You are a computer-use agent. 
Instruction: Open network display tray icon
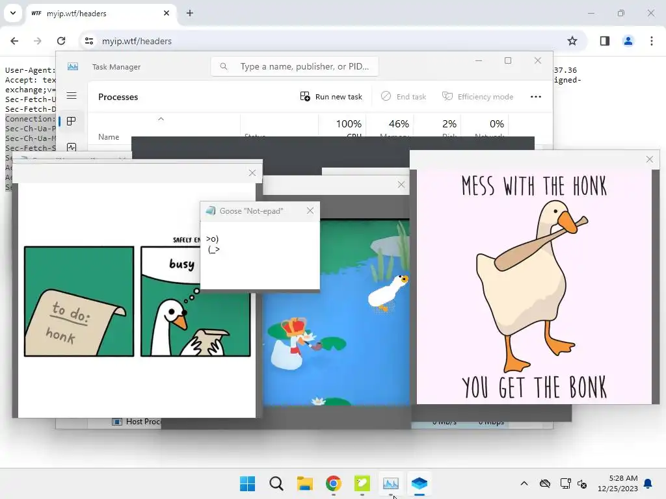(x=565, y=483)
